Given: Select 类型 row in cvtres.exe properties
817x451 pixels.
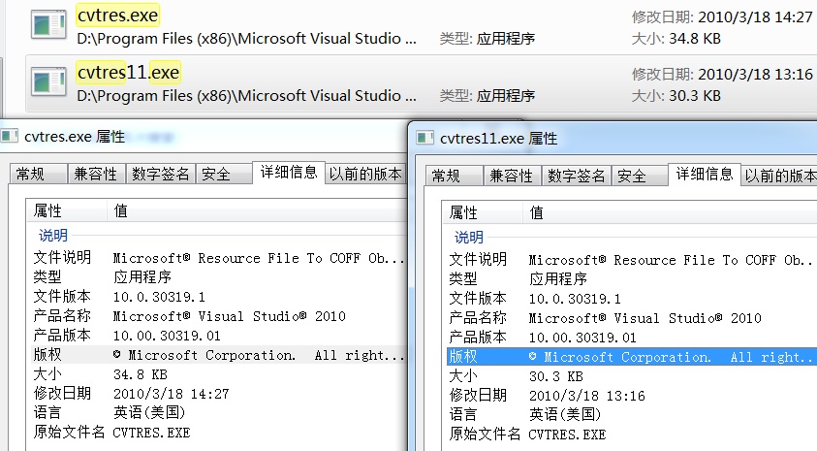Looking at the screenshot, I should point(218,276).
